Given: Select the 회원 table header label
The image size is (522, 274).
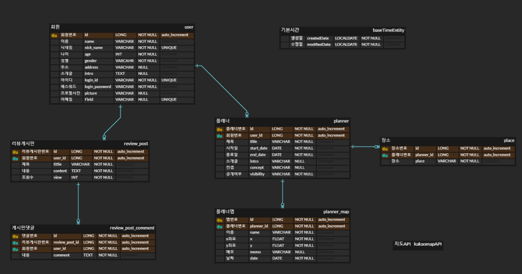Looking at the screenshot, I should click(x=55, y=27).
